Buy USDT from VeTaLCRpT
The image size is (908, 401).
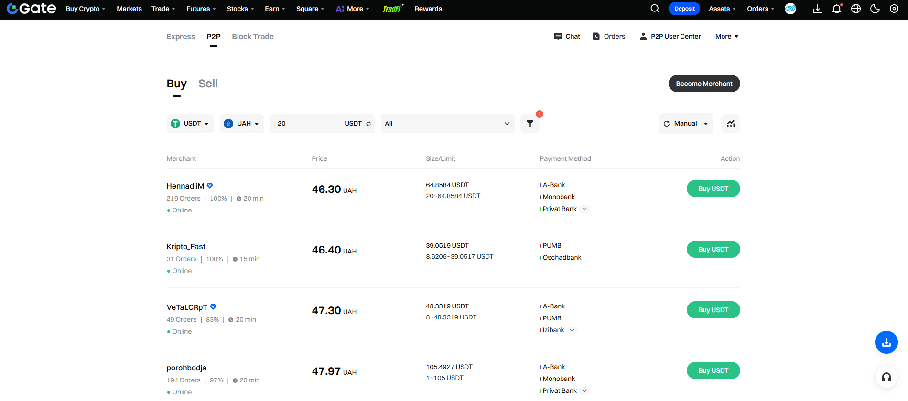click(x=713, y=310)
